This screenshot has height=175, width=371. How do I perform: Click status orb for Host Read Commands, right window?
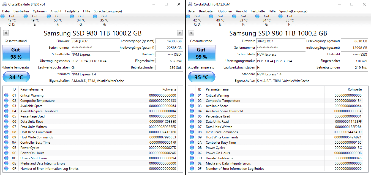tap(192, 132)
